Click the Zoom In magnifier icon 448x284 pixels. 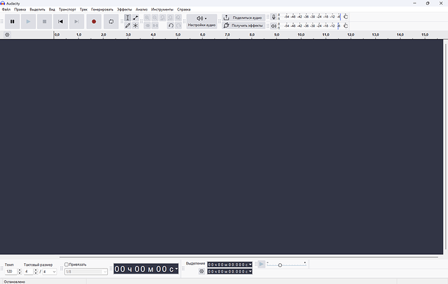[x=147, y=18]
